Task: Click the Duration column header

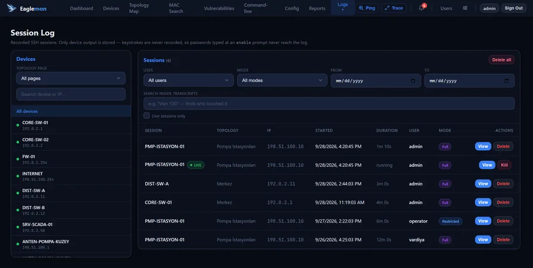Action: (x=387, y=130)
